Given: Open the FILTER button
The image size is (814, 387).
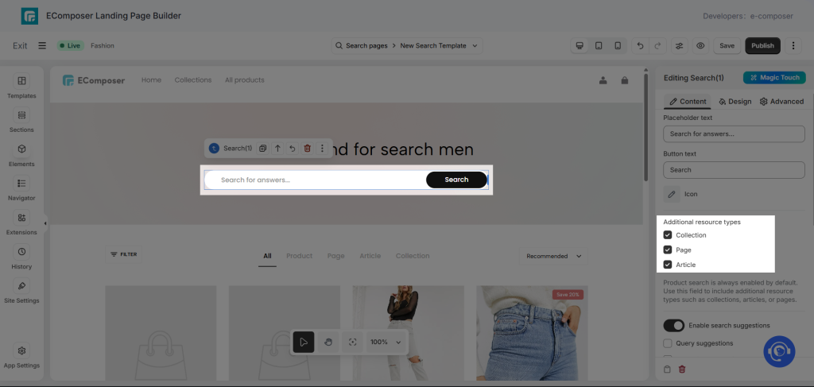Looking at the screenshot, I should [123, 255].
